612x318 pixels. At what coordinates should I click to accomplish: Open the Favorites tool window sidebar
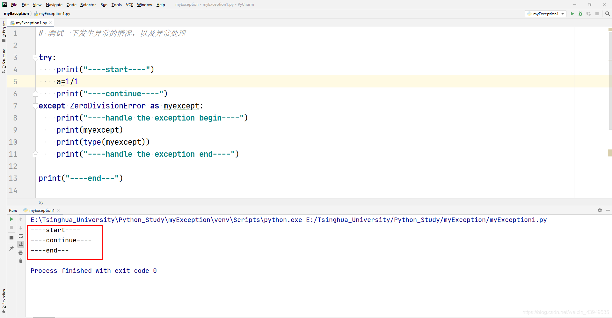4,301
